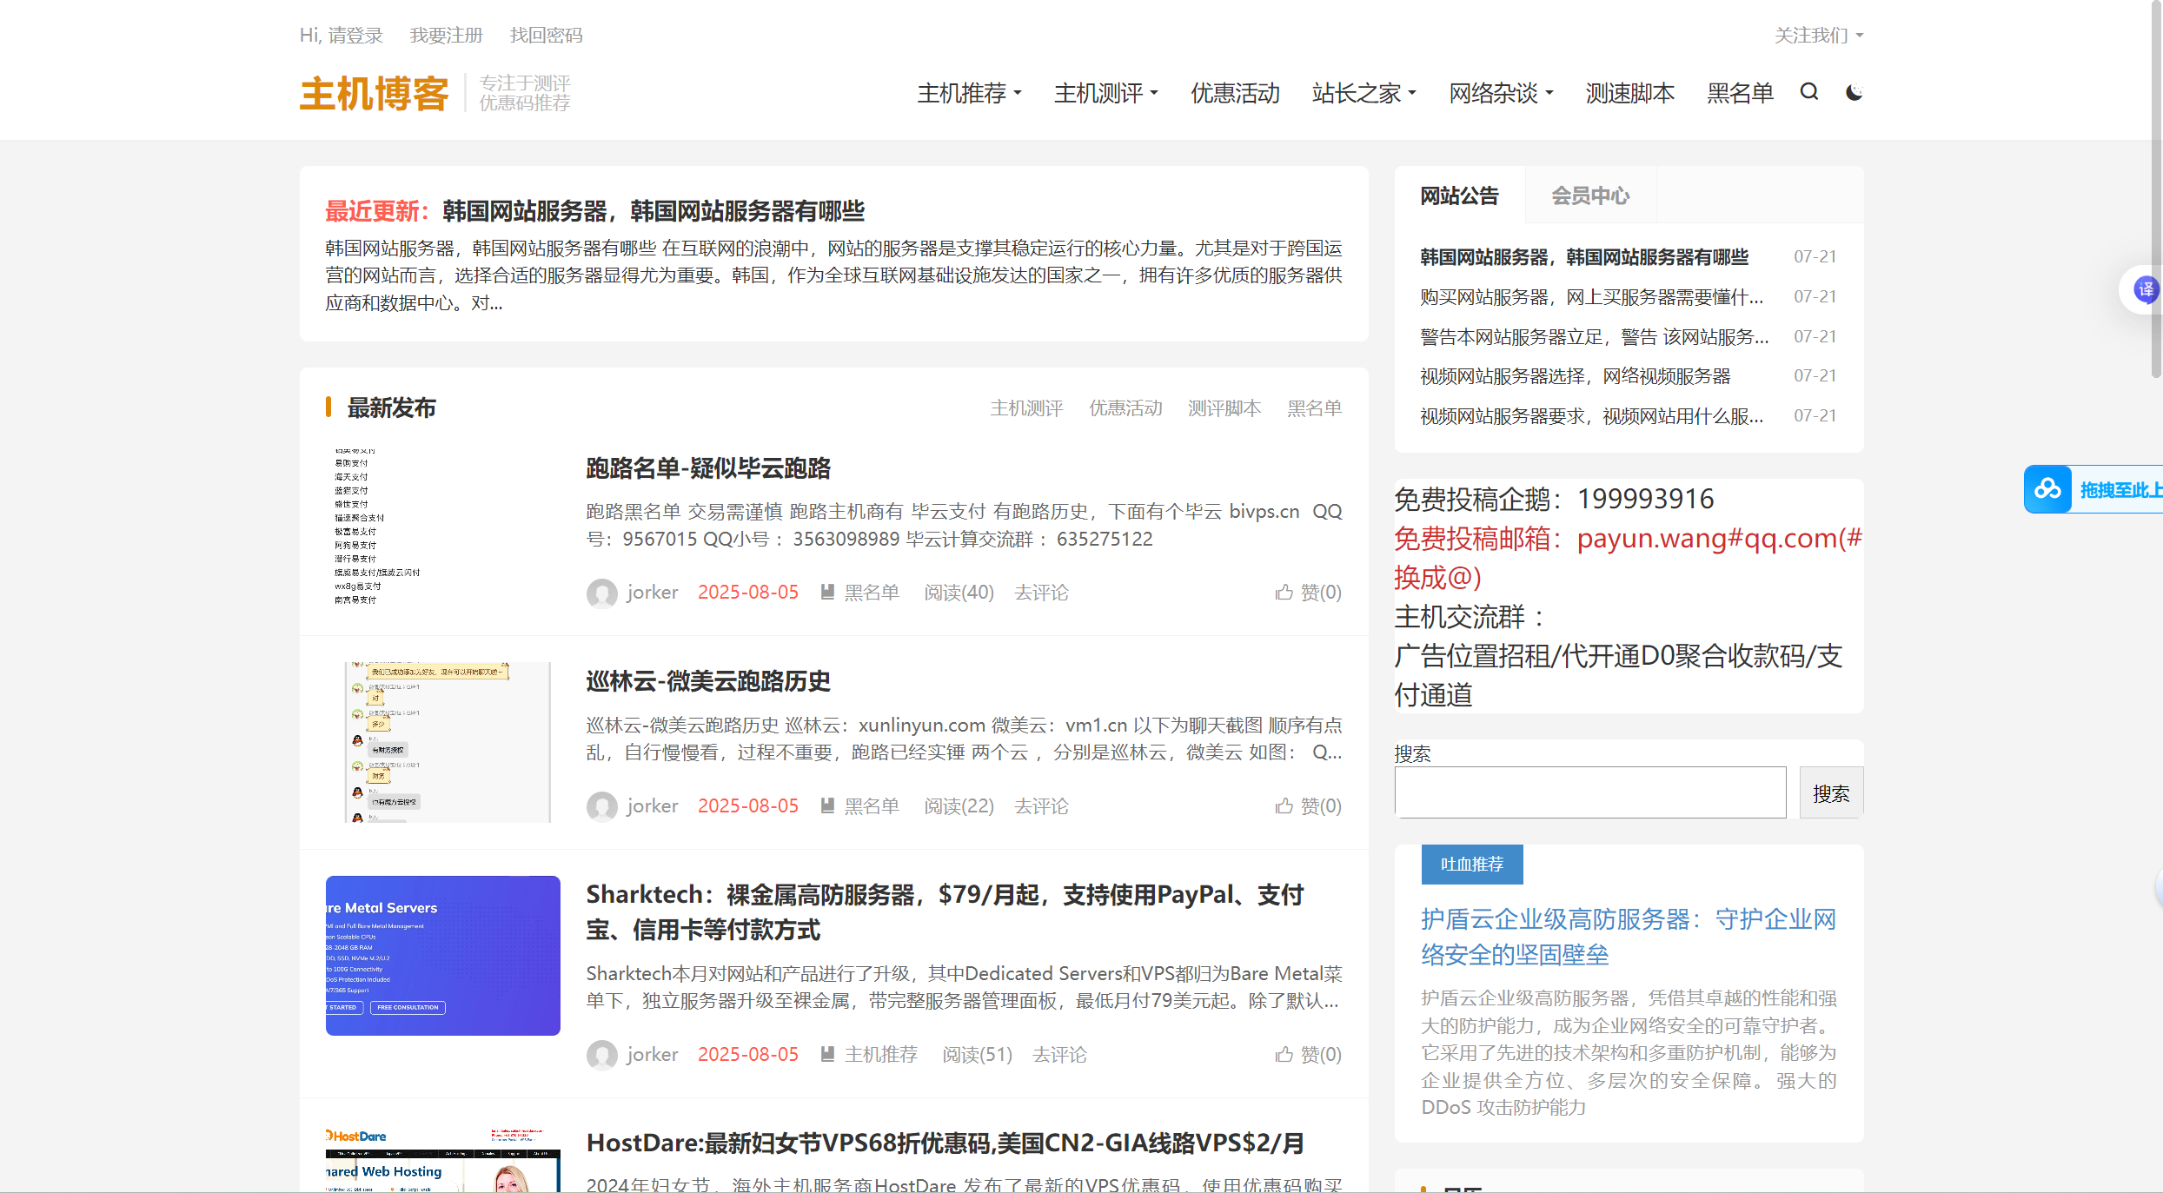Screen dimensions: 2163x1193
Task: Open the 我要注册 link
Action: click(x=446, y=36)
